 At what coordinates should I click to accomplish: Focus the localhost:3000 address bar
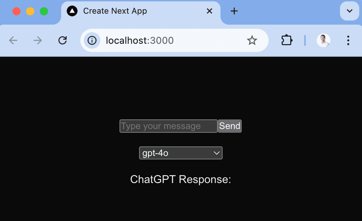[174, 40]
